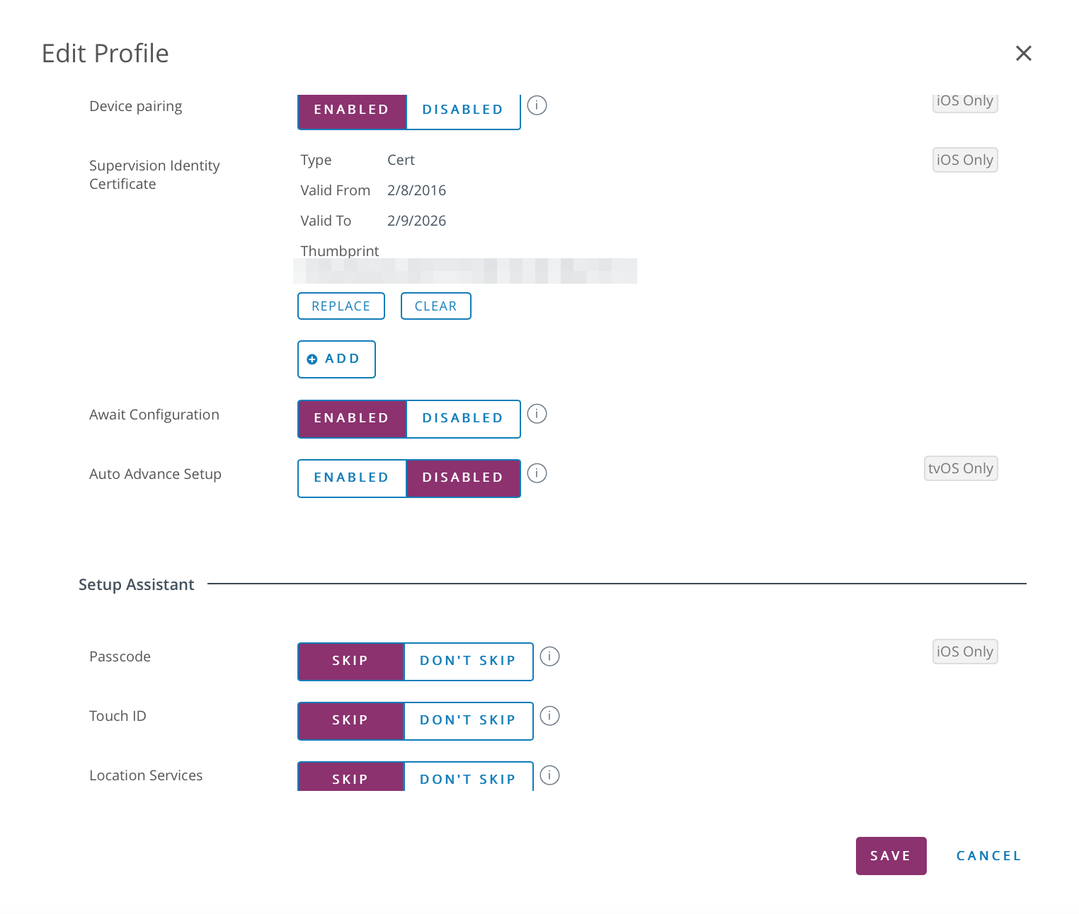Click the info icon next to Await Configuration

tap(537, 414)
